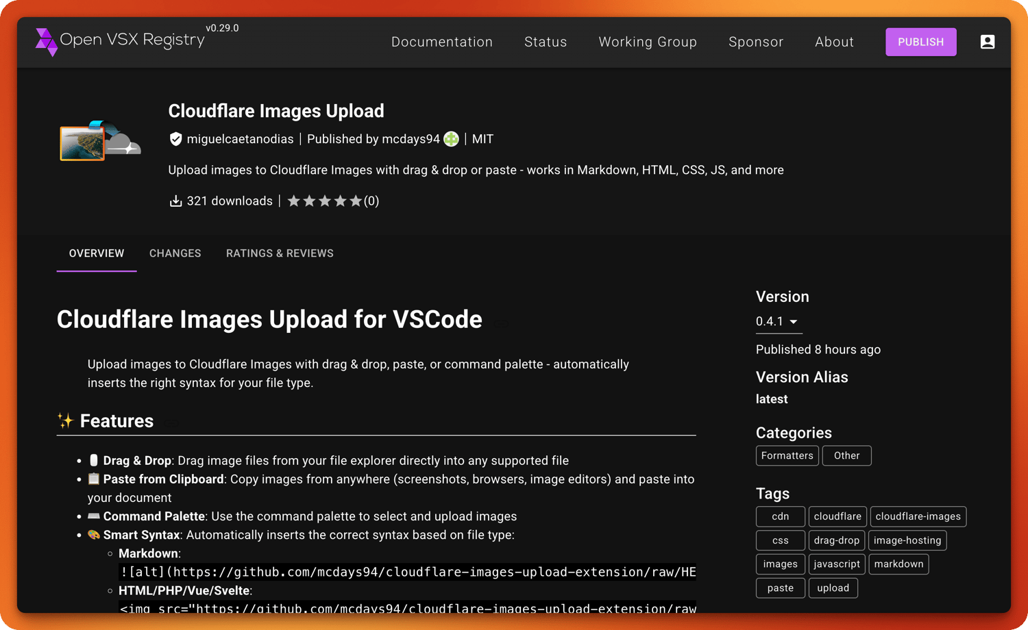Click the latest version alias text
Viewport: 1028px width, 630px height.
772,399
